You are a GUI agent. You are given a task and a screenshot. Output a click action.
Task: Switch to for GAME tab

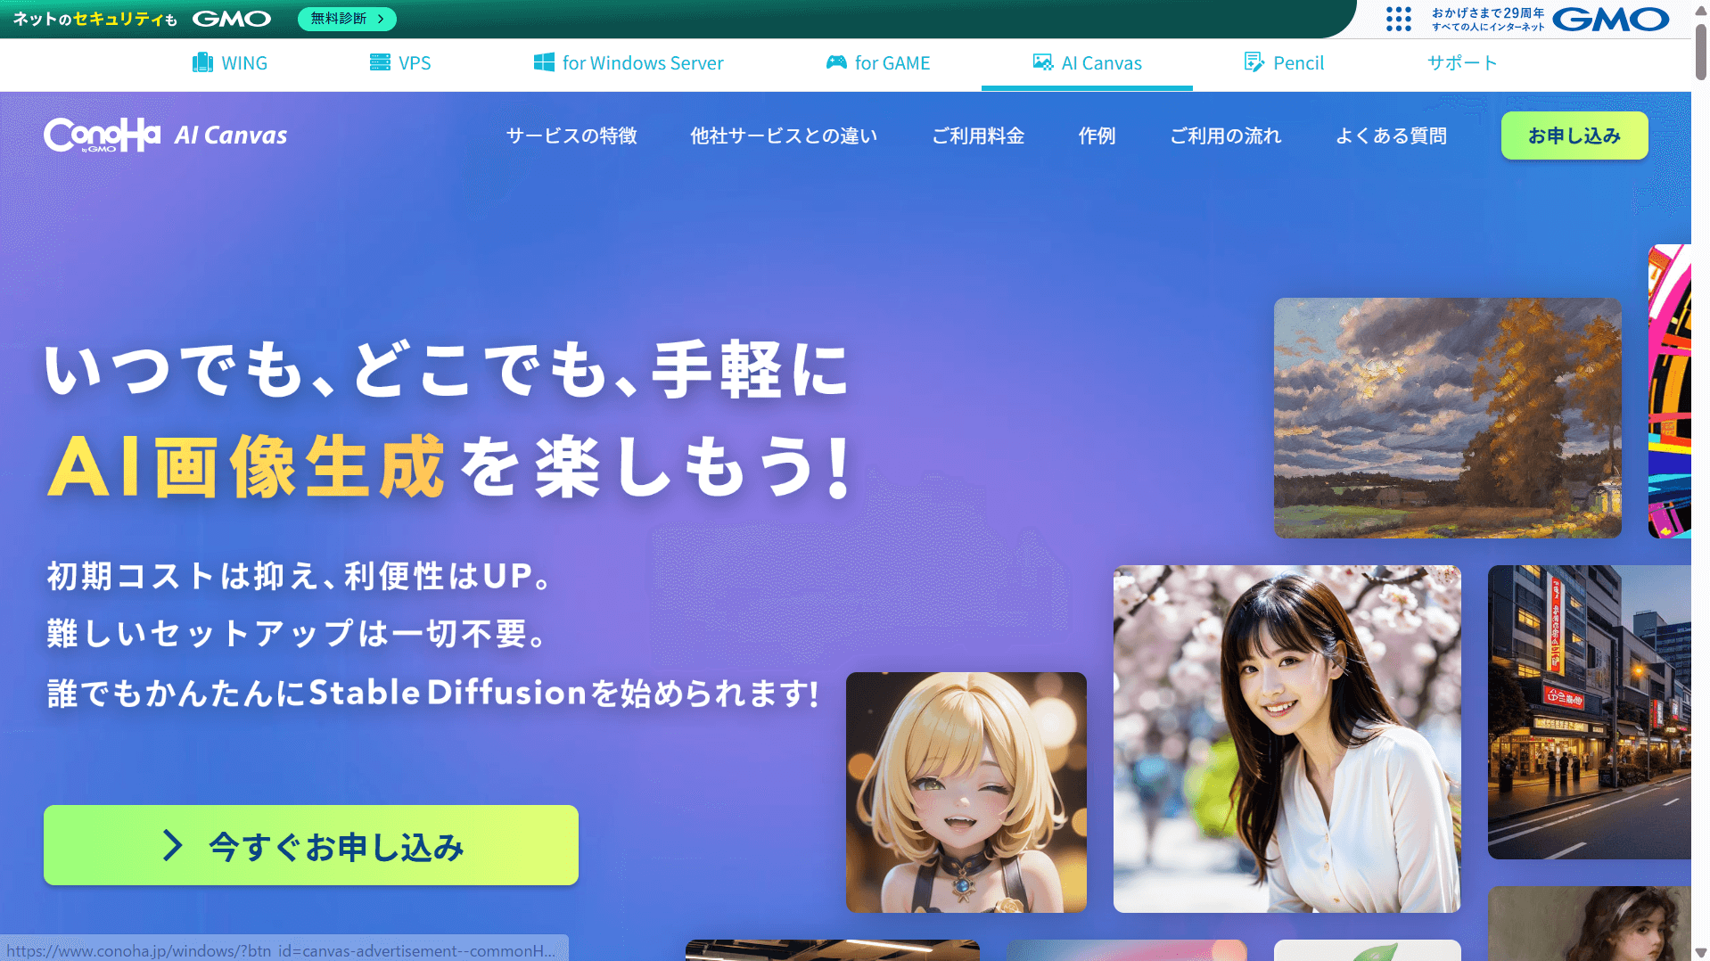pos(878,63)
